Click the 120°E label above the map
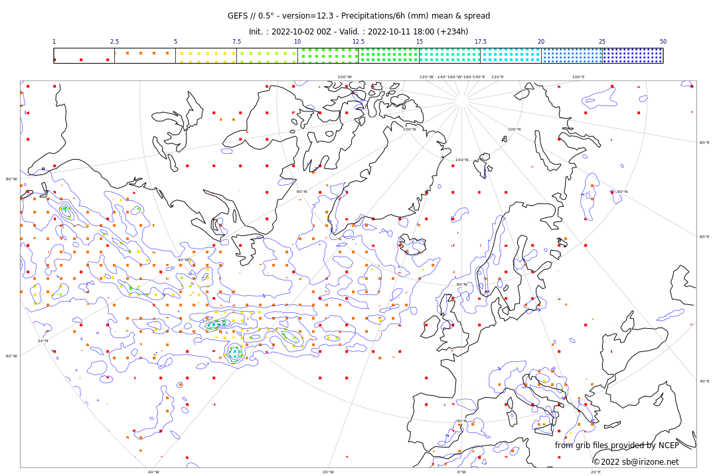The image size is (717, 476). click(x=497, y=77)
